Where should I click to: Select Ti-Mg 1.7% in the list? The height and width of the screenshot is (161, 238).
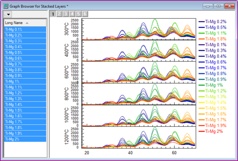(x=25, y=122)
